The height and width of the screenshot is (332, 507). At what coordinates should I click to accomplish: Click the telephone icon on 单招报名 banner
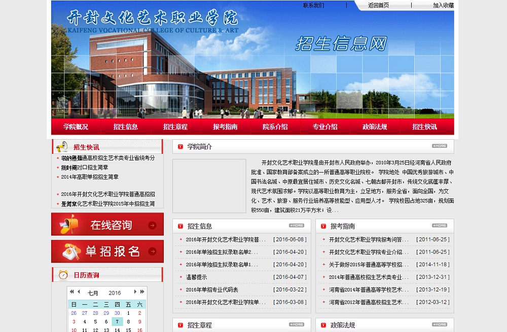[x=71, y=252]
